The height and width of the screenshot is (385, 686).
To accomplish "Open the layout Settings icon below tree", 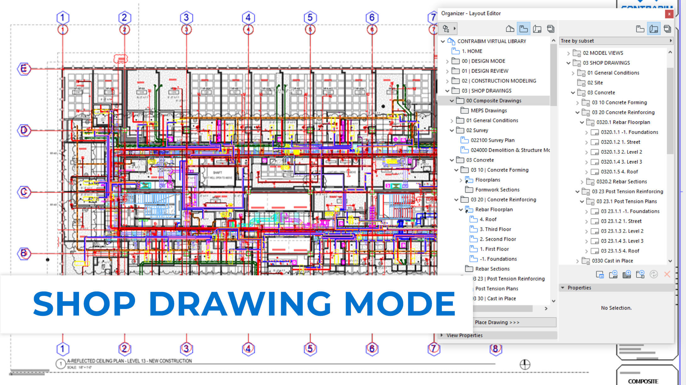I will (600, 274).
